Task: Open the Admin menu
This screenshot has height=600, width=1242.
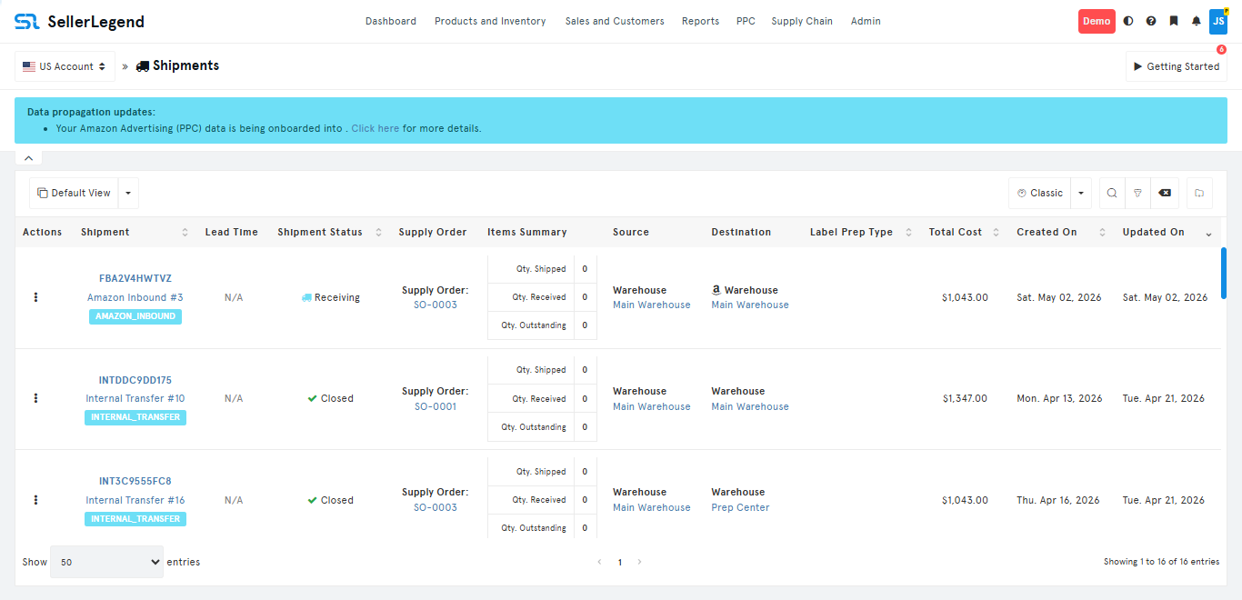Action: click(866, 21)
